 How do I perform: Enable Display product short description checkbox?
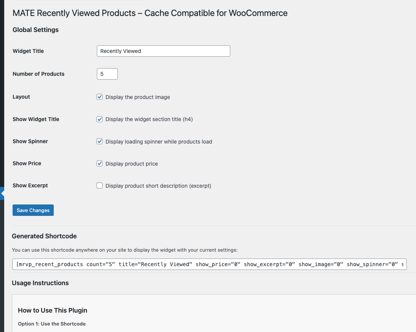point(100,185)
